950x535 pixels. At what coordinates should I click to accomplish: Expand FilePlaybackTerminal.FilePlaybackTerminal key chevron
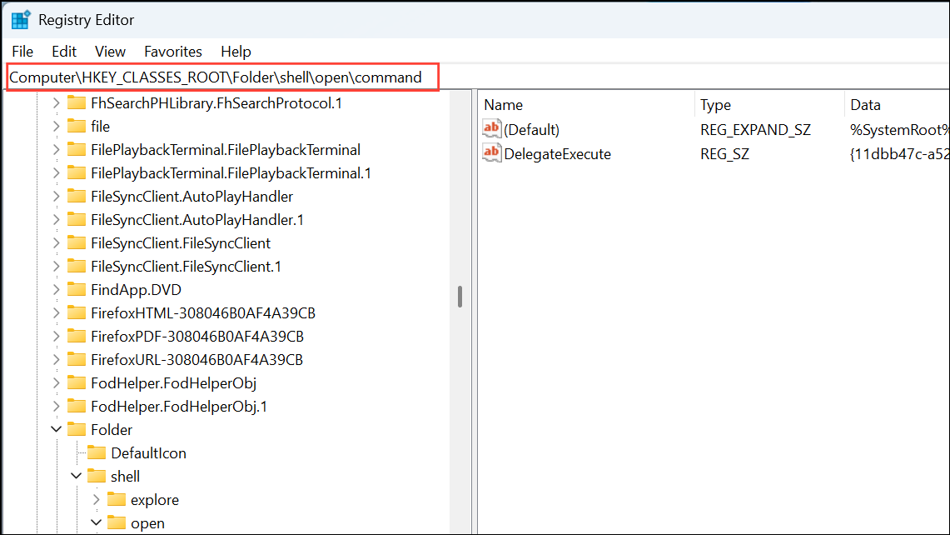click(57, 150)
